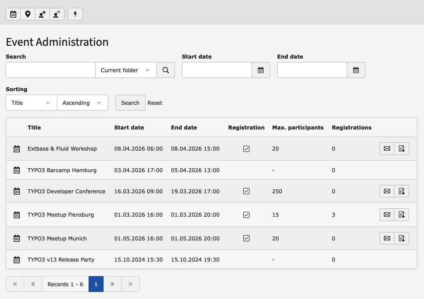Toggle Registration checkbox for TYPO3 Meetup Munich
The image size is (424, 299).
click(246, 238)
